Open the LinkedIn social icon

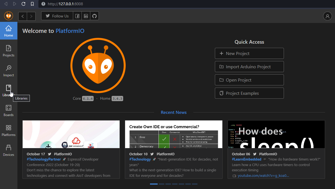(86, 16)
